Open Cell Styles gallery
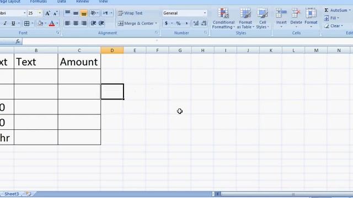Image resolution: width=353 pixels, height=198 pixels. (263, 18)
